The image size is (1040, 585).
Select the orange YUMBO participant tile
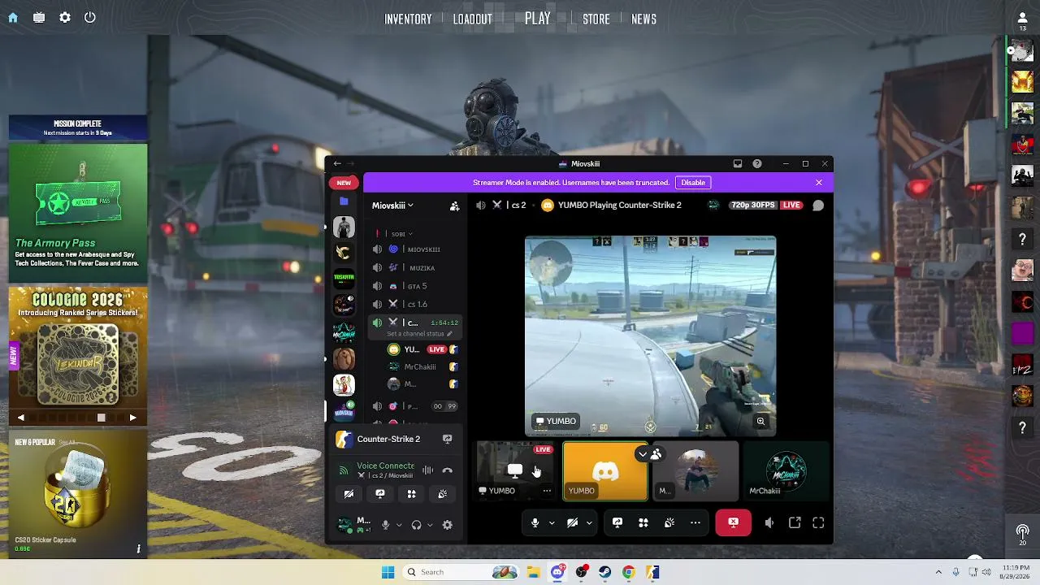tap(605, 470)
